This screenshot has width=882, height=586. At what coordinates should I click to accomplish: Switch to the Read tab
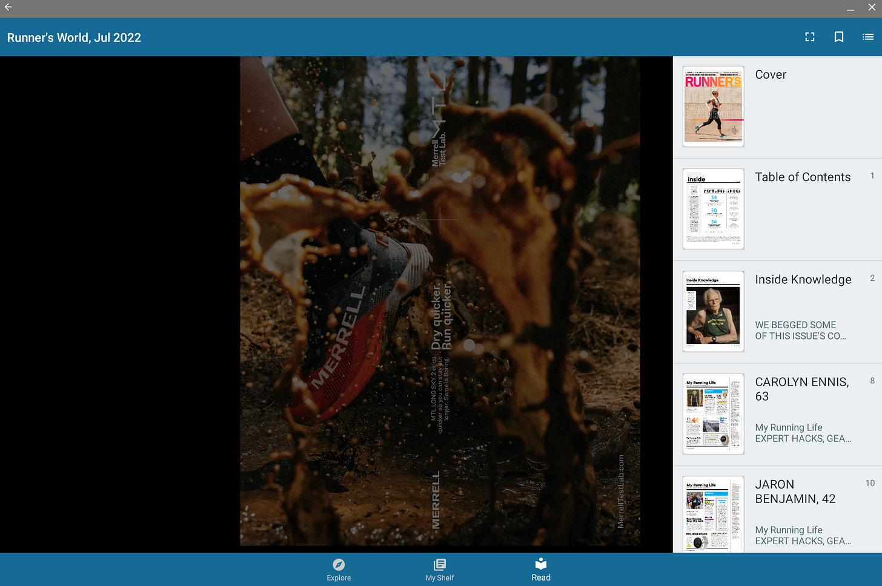pos(541,570)
